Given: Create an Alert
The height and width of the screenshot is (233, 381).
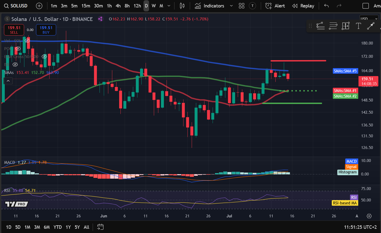Looking at the screenshot, I should (x=275, y=6).
